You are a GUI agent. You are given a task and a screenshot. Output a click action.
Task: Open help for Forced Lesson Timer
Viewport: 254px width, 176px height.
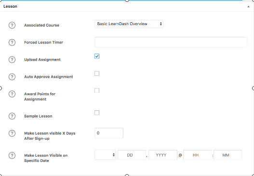[x=12, y=43]
